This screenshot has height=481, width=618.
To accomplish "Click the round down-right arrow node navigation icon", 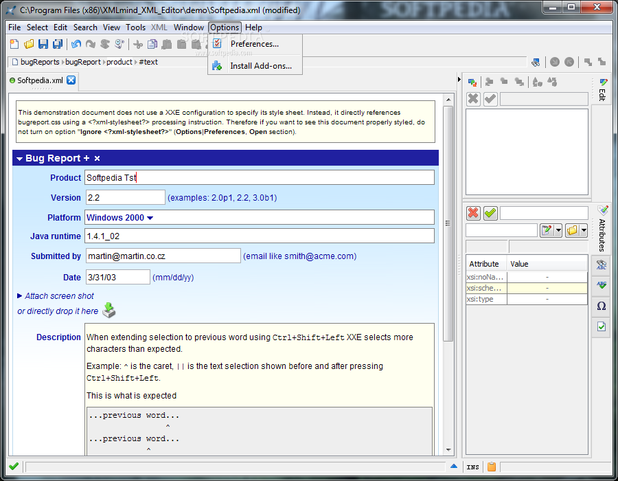I will pyautogui.click(x=555, y=62).
